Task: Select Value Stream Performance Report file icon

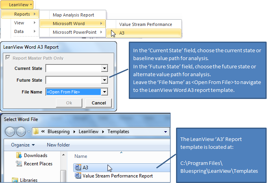Action: click(78, 176)
